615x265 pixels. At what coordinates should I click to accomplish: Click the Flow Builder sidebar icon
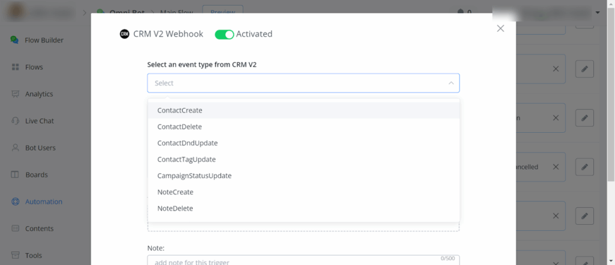[x=14, y=40]
